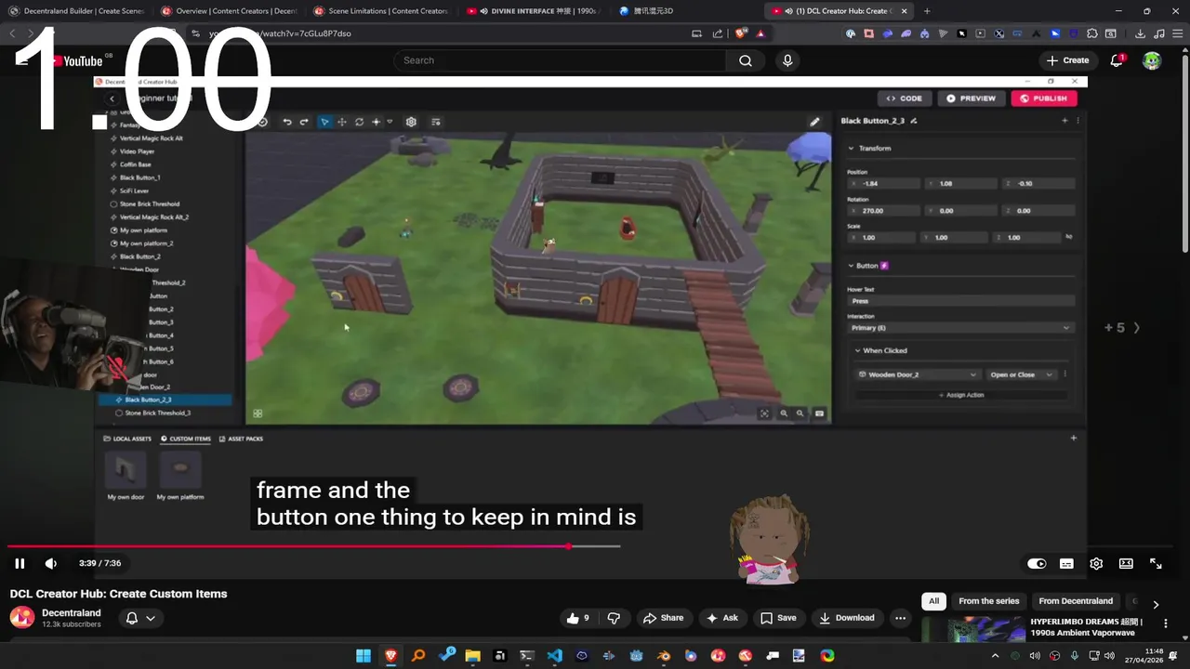Open Windows Start menu
The height and width of the screenshot is (669, 1190).
tap(364, 656)
